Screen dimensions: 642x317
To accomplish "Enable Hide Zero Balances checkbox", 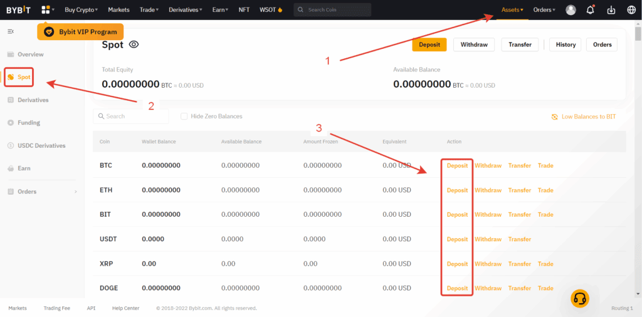I will pos(184,117).
